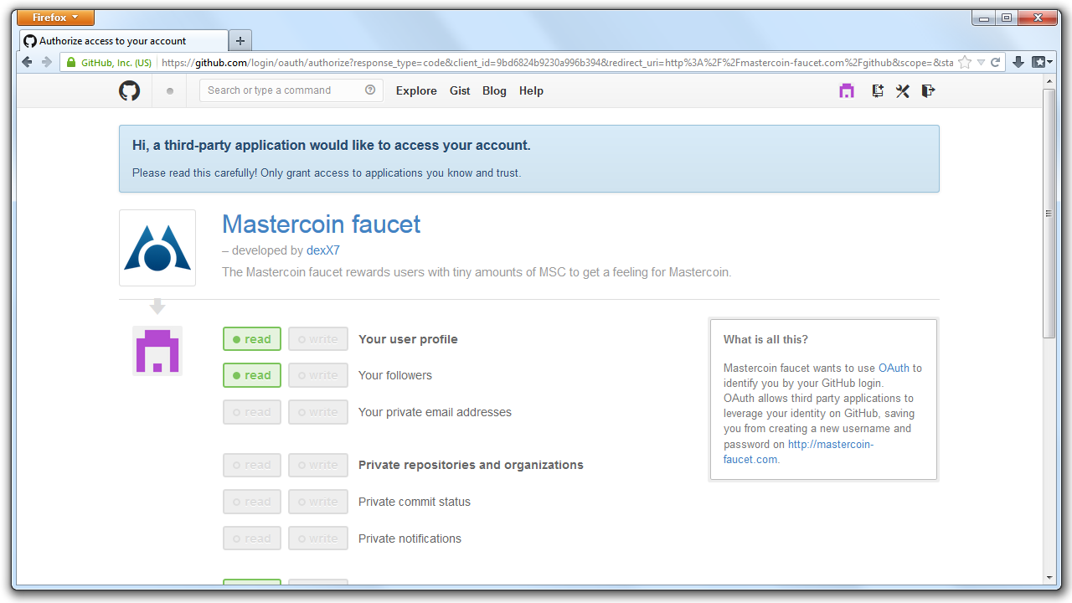This screenshot has height=603, width=1072.
Task: Click the Mastercoin faucet application logo
Action: coord(157,248)
